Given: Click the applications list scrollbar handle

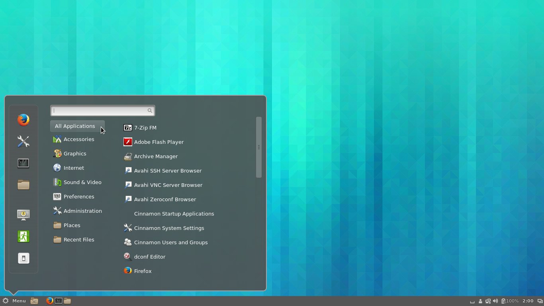Looking at the screenshot, I should [259, 147].
